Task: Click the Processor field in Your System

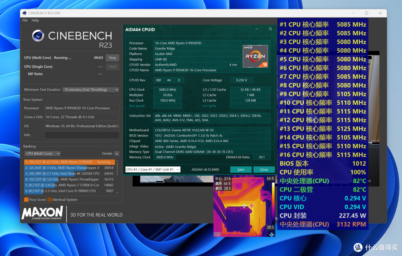Action: click(x=82, y=108)
